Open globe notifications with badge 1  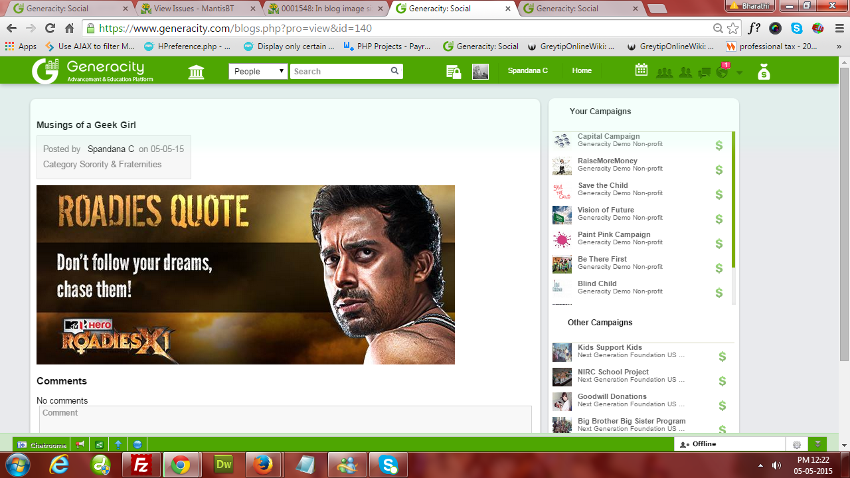click(x=722, y=70)
